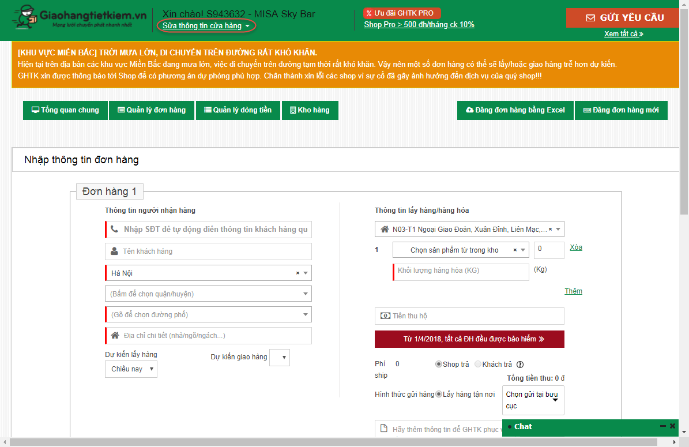689x447 pixels.
Task: Open the đường phố dropdown
Action: 208,314
